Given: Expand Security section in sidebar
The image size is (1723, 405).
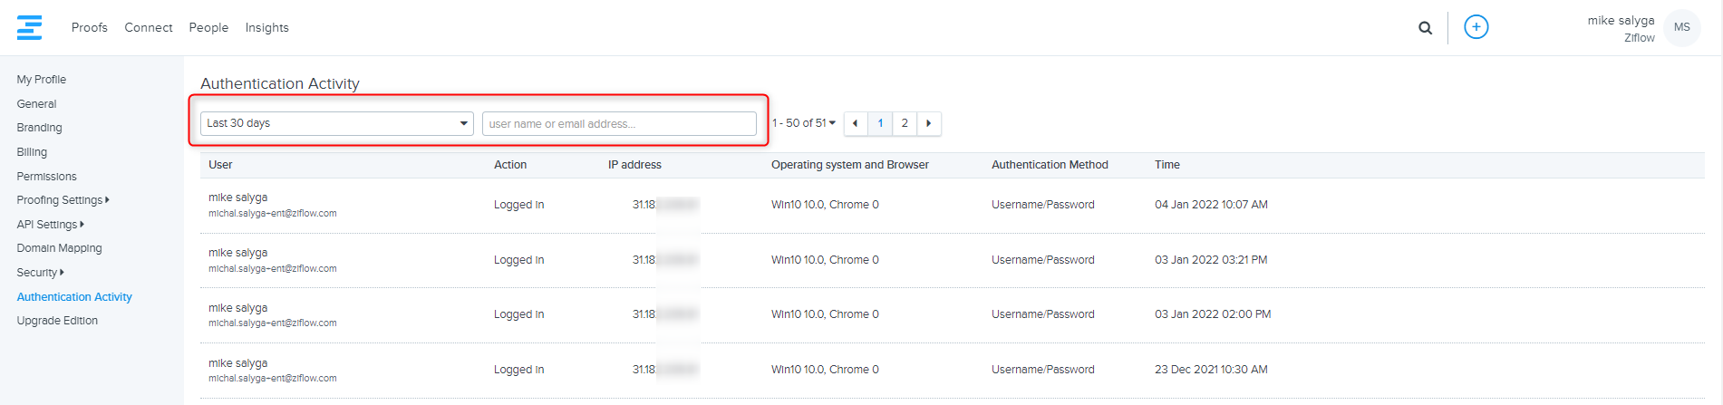Looking at the screenshot, I should click(40, 273).
